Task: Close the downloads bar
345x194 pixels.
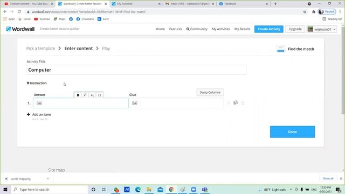Action: tap(341, 178)
